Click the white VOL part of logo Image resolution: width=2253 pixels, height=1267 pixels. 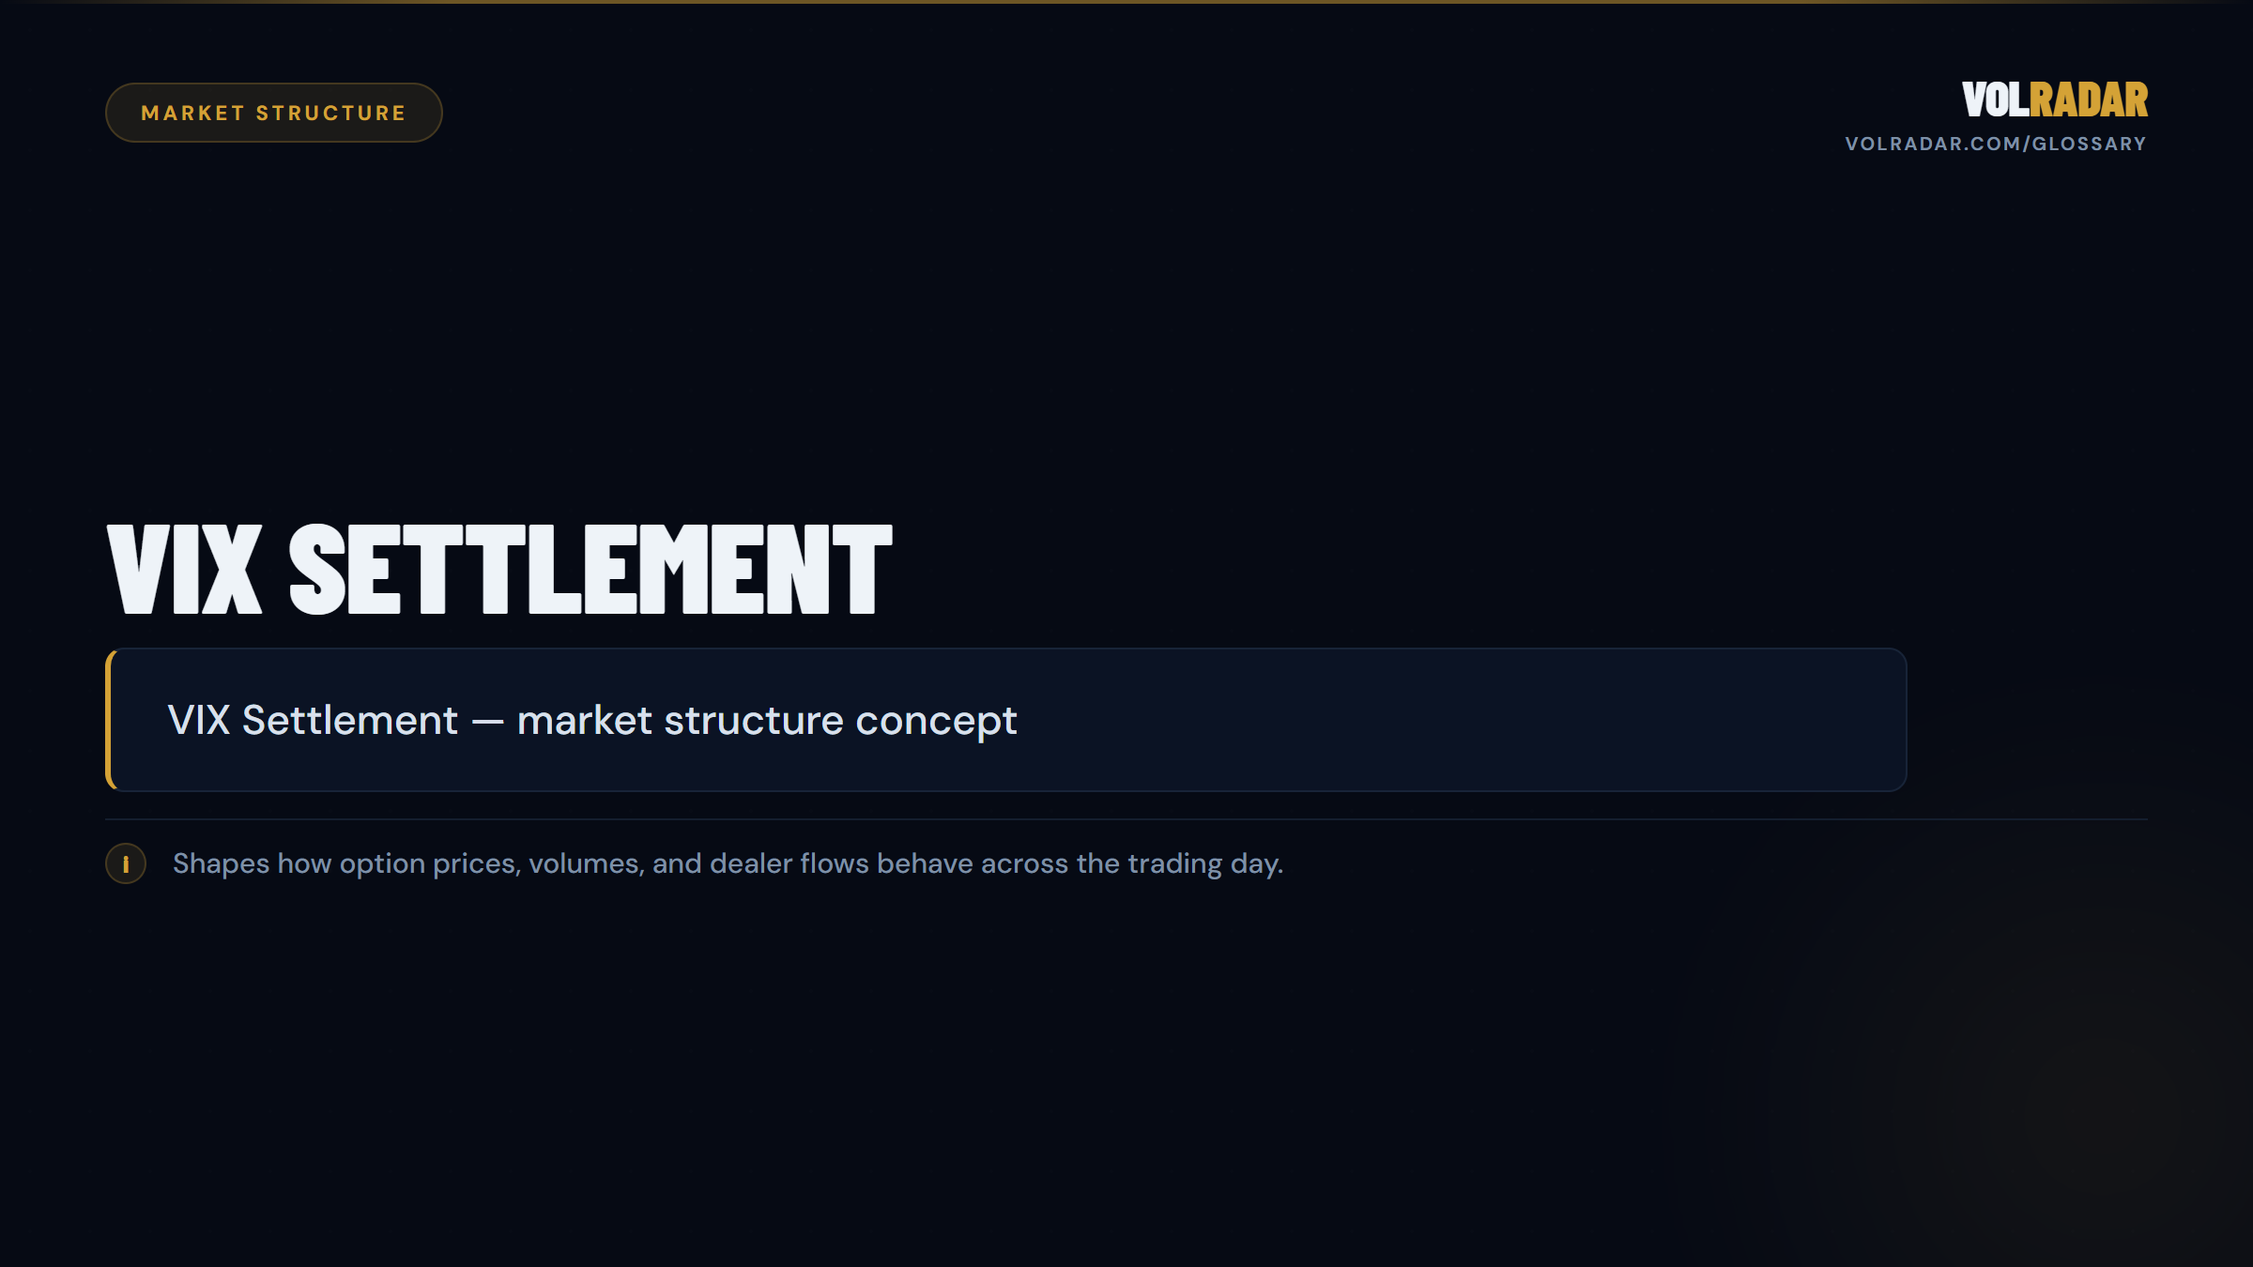pyautogui.click(x=1996, y=99)
